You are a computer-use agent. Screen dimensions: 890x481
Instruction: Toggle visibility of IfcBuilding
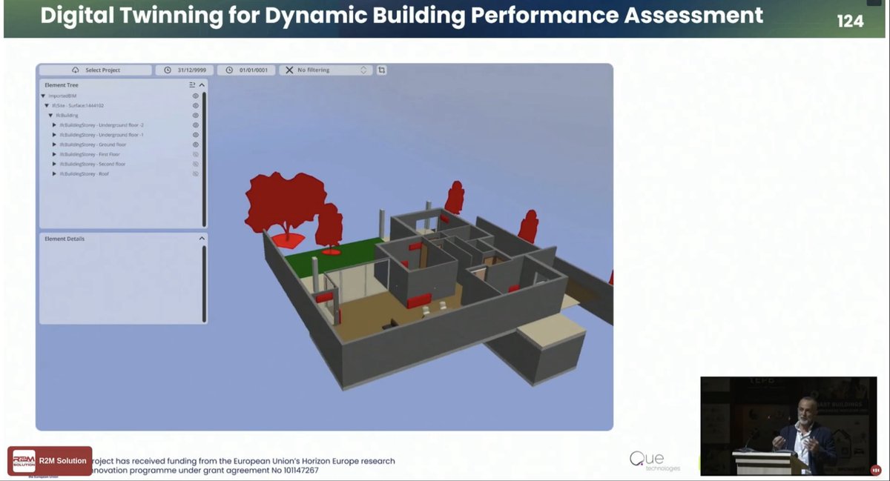click(x=196, y=115)
